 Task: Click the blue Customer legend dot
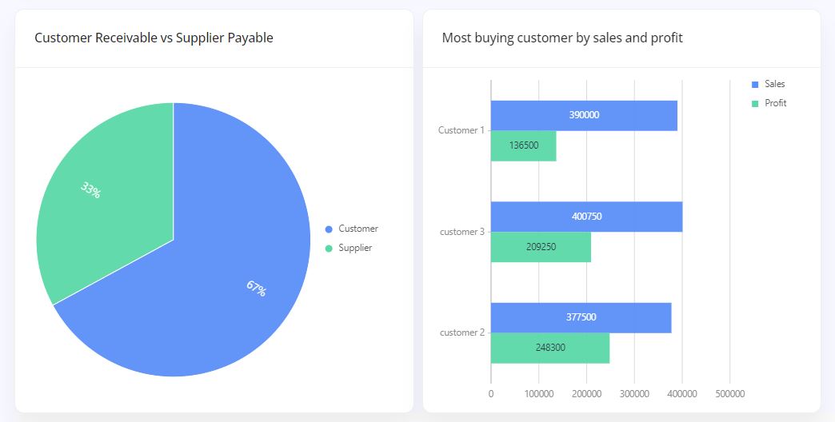[329, 229]
